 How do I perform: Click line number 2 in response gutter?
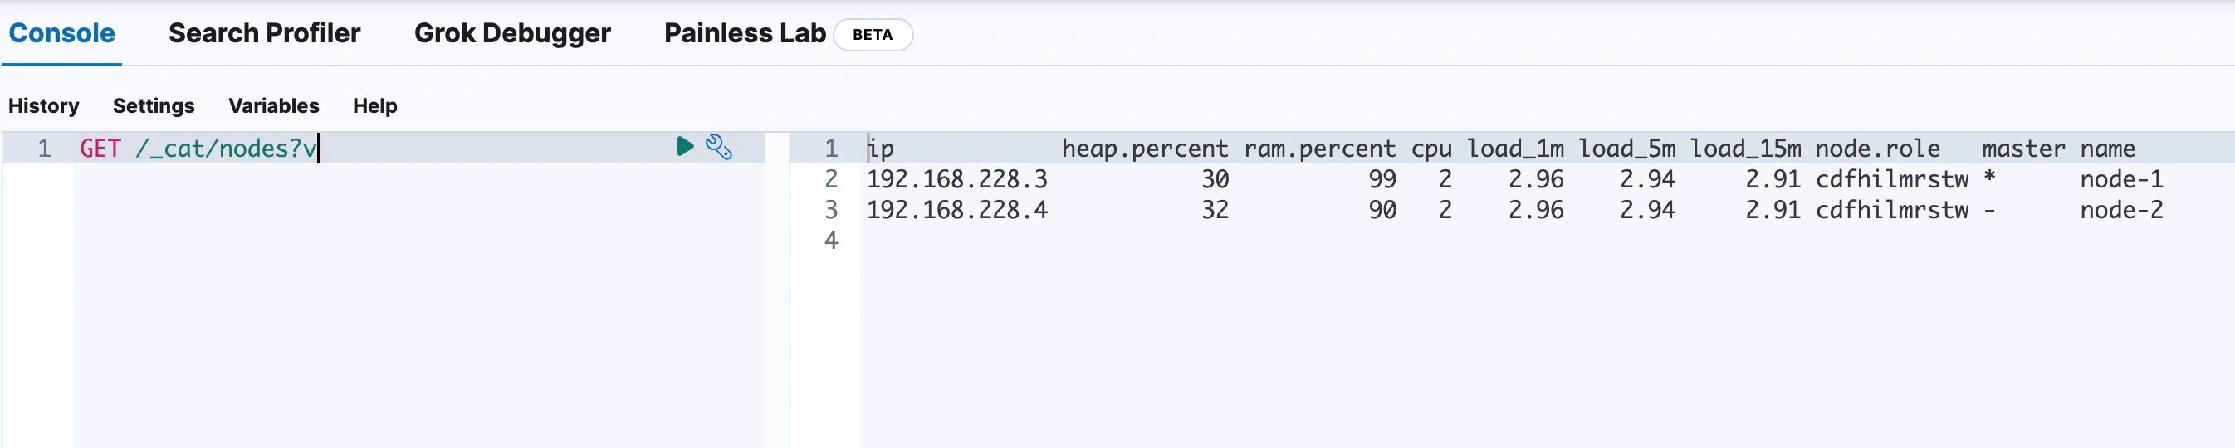click(831, 179)
